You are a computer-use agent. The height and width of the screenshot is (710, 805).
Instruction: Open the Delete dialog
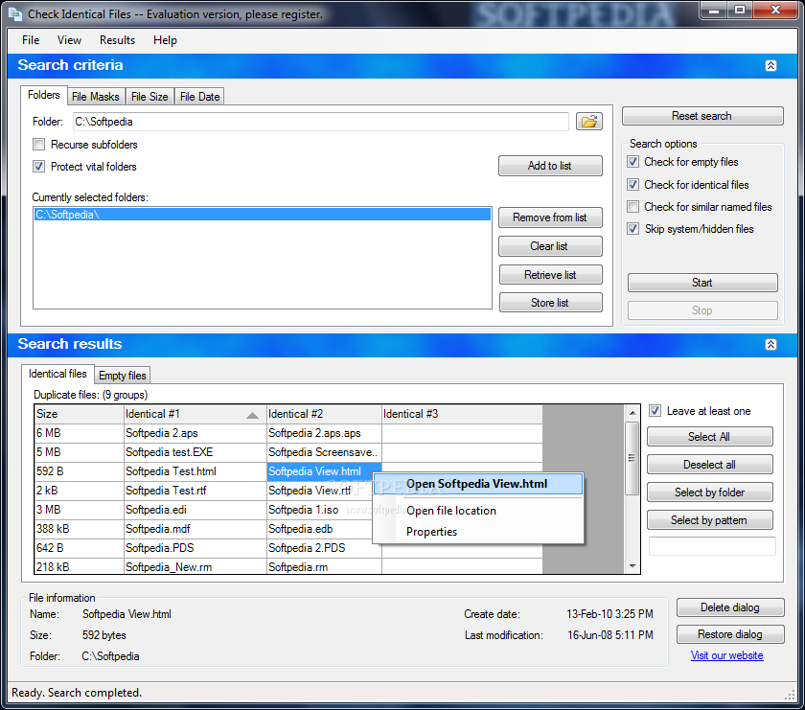(730, 607)
